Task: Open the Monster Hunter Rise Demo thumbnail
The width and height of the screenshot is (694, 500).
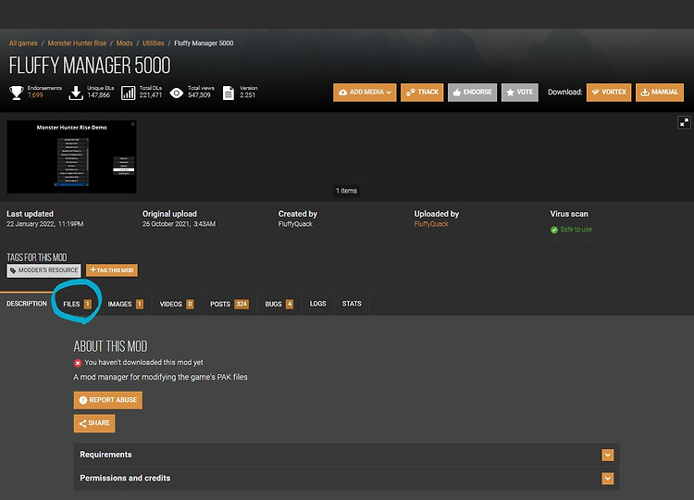Action: pyautogui.click(x=71, y=156)
